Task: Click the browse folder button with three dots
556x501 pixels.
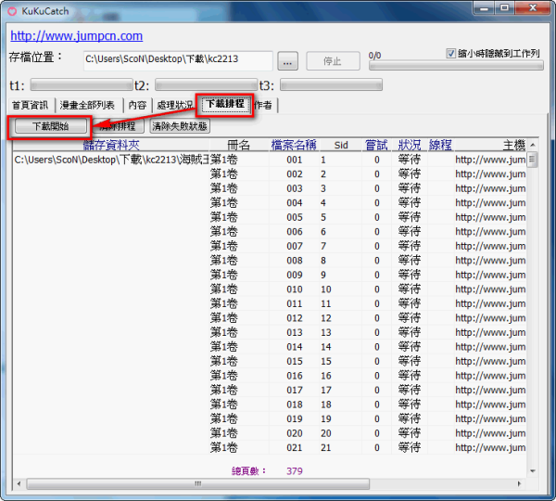Action: coord(287,61)
